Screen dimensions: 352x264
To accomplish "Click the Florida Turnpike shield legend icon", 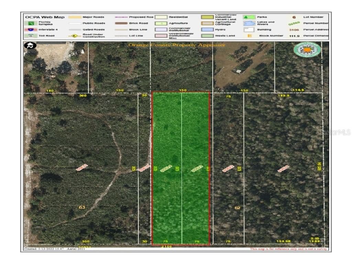I will pyautogui.click(x=31, y=23).
